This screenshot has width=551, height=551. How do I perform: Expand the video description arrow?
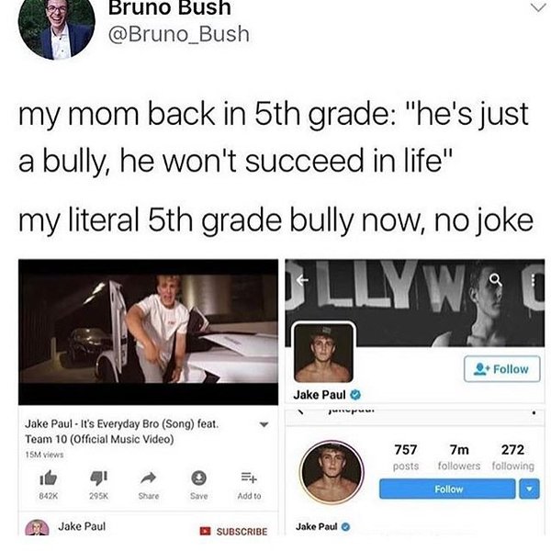click(x=264, y=424)
